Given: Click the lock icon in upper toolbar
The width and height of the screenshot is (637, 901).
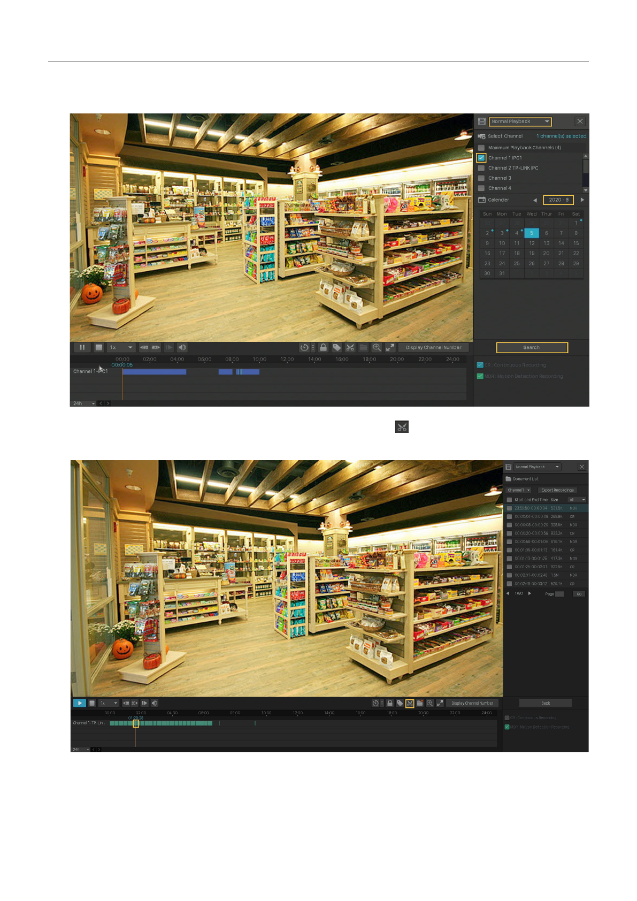Looking at the screenshot, I should (x=324, y=347).
